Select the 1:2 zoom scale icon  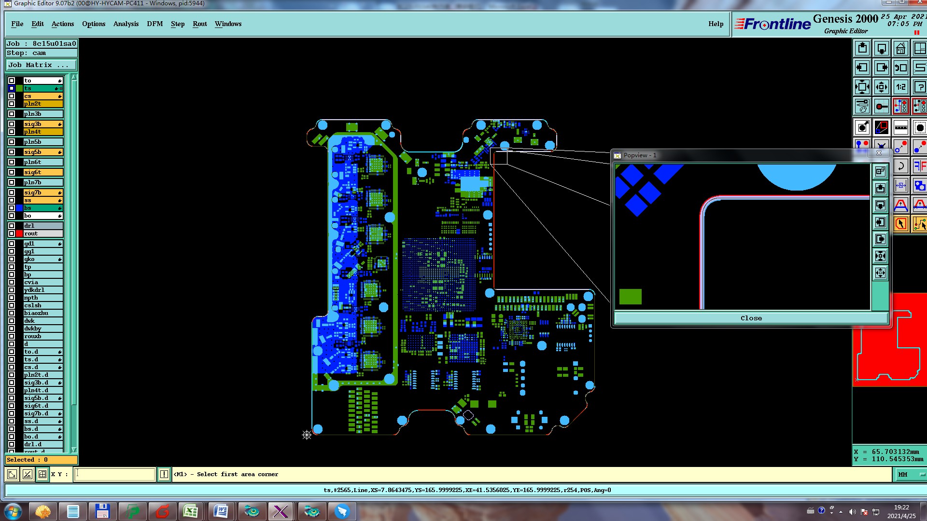coord(900,87)
